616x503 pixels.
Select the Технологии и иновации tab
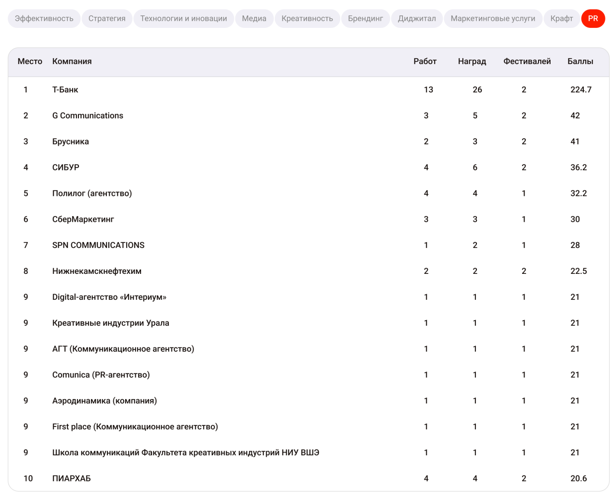point(183,19)
